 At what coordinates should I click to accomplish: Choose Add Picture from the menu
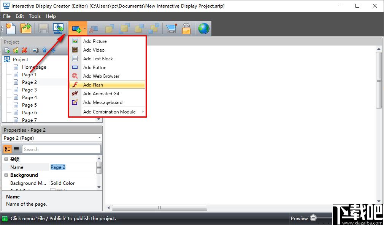point(107,41)
